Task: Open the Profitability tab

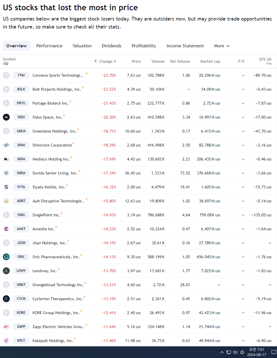Action: tap(144, 46)
